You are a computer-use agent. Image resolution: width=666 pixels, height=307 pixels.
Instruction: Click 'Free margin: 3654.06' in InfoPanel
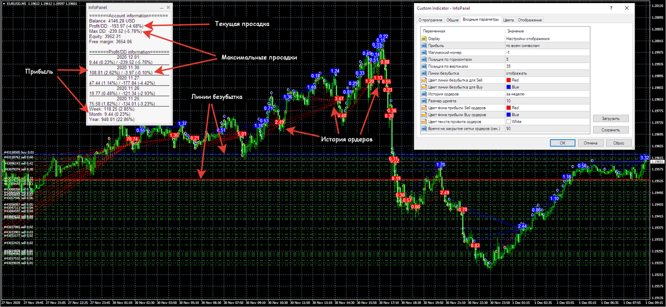110,42
